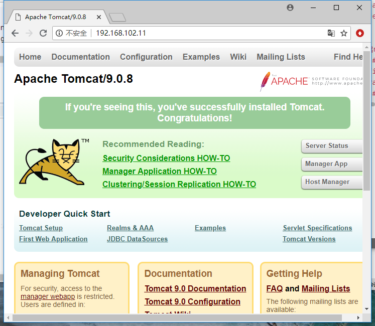The width and height of the screenshot is (375, 326).
Task: Click the vertical scrollbar down arrow
Action: 366,309
